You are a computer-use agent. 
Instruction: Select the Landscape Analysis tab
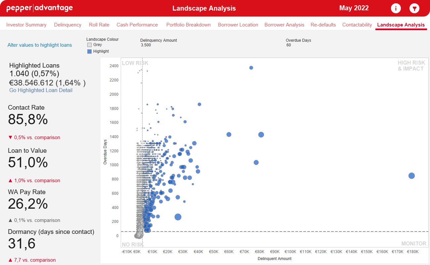[x=401, y=25]
